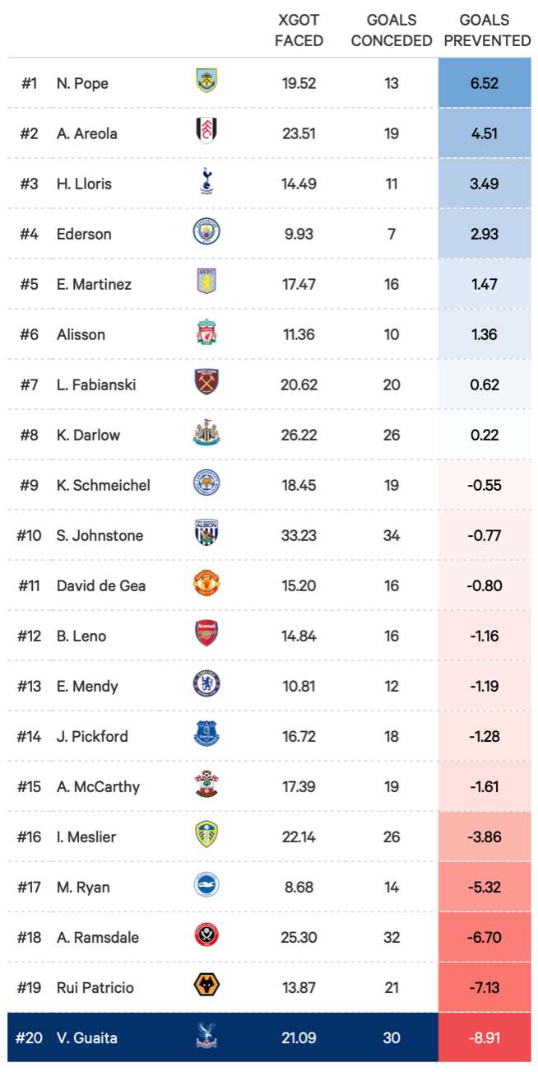Click the Fulham crest next to A. Areola
Viewport: 538px width, 1072px height.
206,132
